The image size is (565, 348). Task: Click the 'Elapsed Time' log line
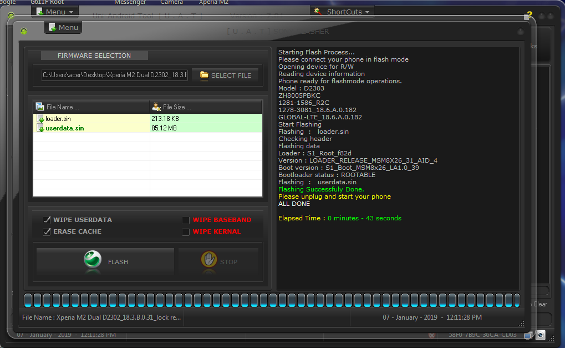coord(339,218)
